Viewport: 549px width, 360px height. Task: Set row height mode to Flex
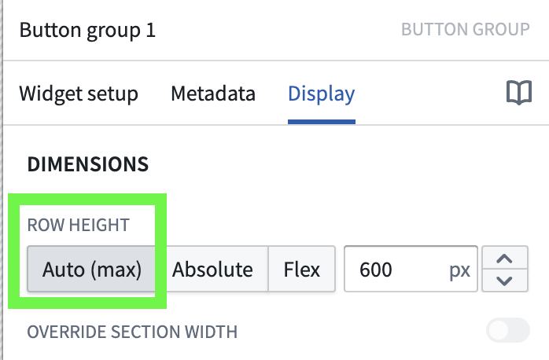[302, 270]
